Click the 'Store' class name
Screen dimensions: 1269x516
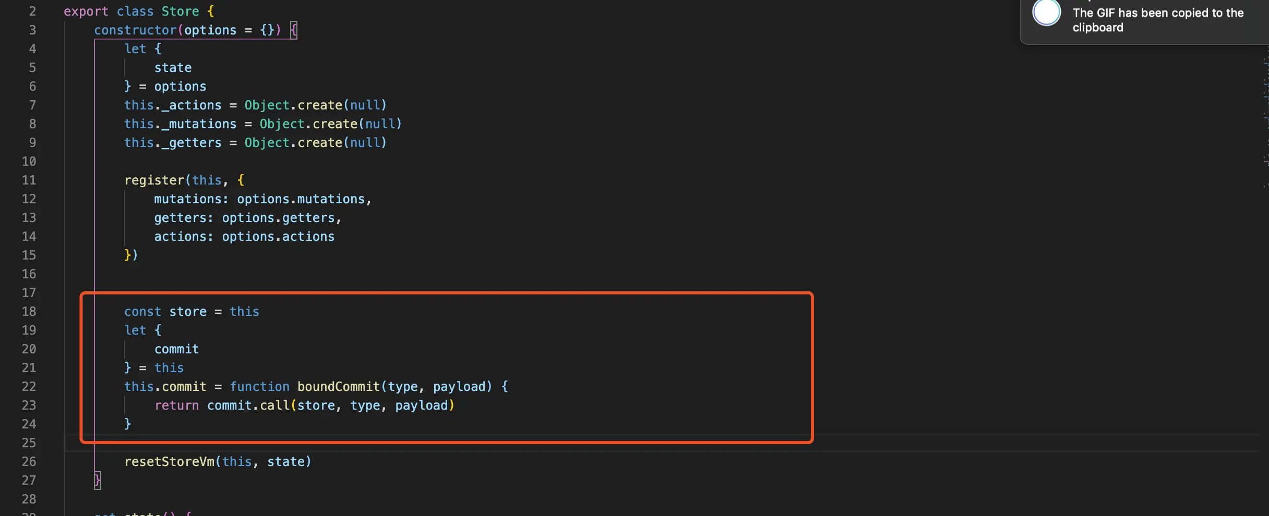pos(180,11)
